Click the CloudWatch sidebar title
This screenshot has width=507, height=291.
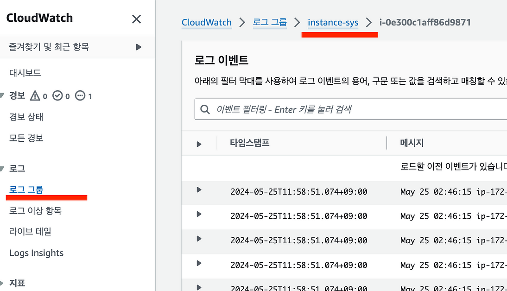point(39,18)
